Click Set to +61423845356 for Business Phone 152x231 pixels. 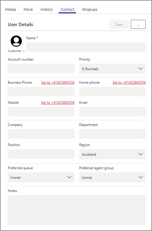pyautogui.click(x=58, y=82)
